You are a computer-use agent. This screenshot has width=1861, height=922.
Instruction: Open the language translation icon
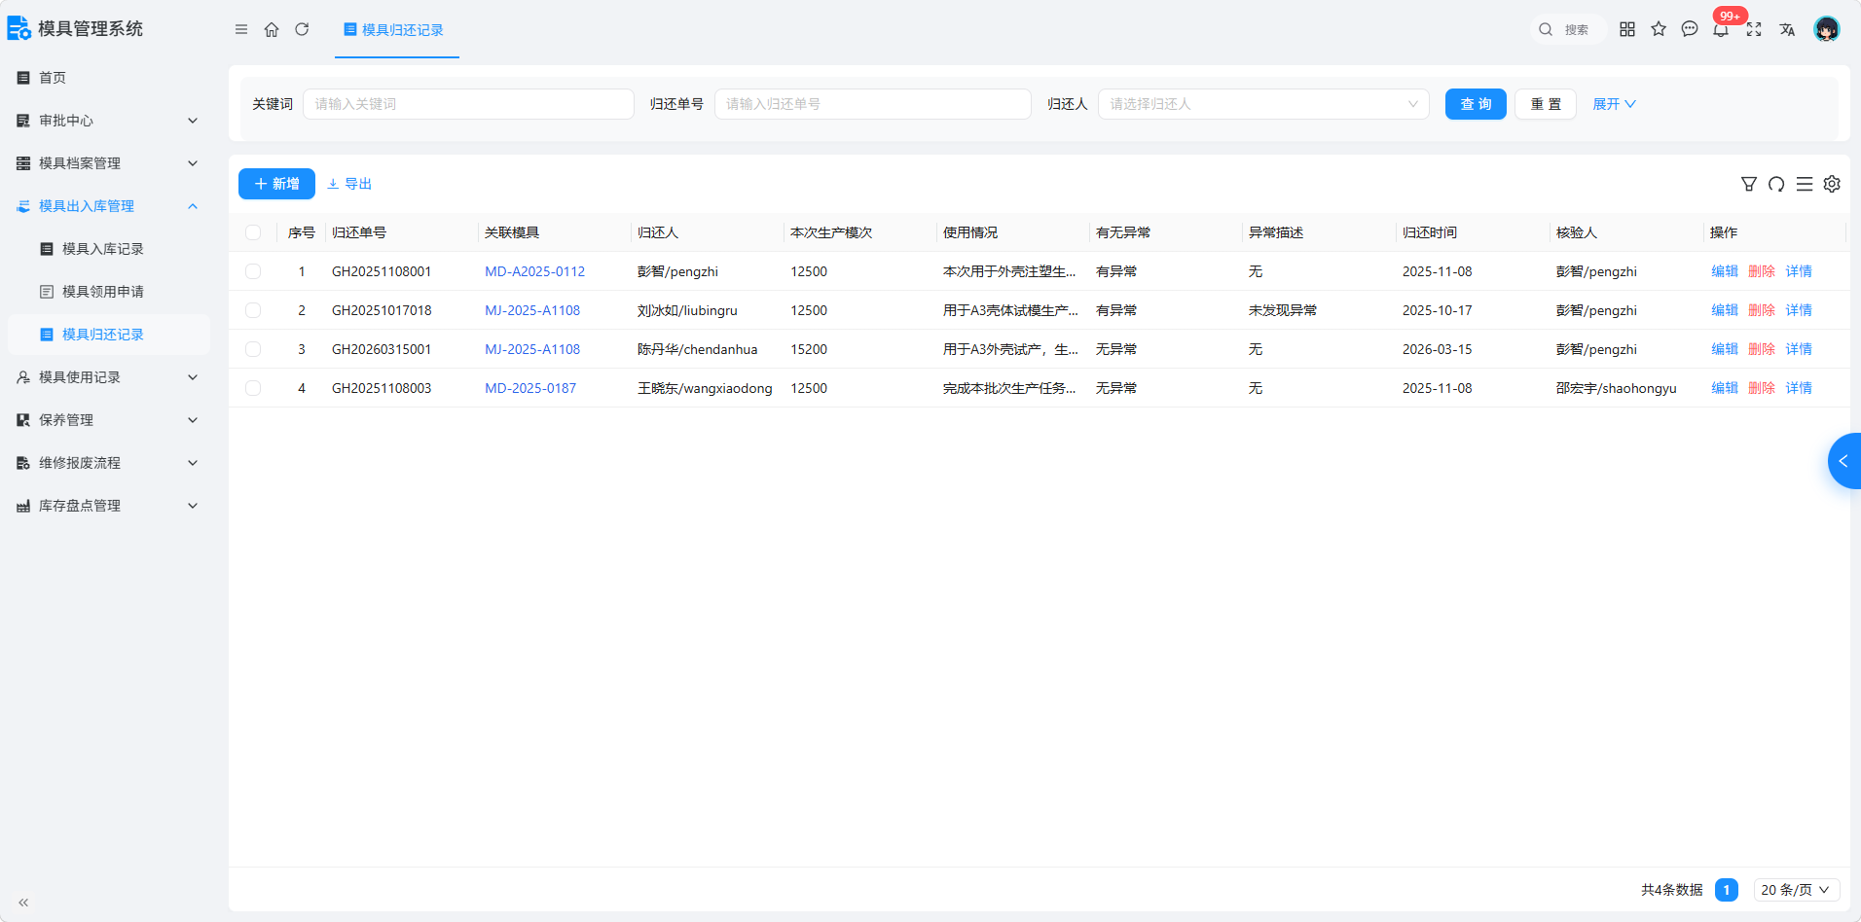1787,29
